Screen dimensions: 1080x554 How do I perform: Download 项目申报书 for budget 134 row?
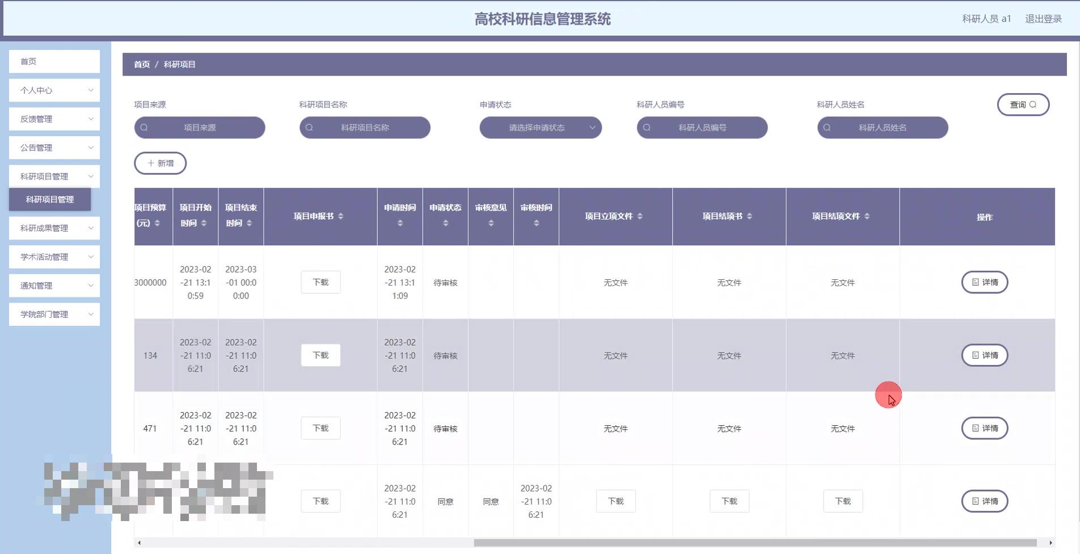click(x=320, y=355)
